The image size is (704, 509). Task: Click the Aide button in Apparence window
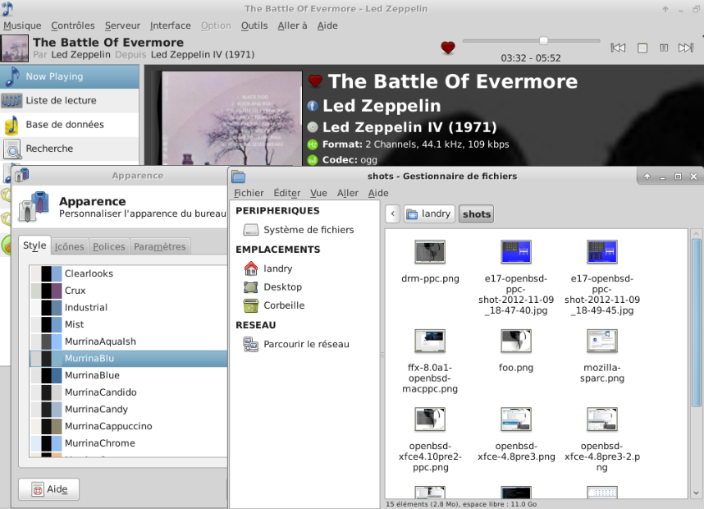point(49,489)
